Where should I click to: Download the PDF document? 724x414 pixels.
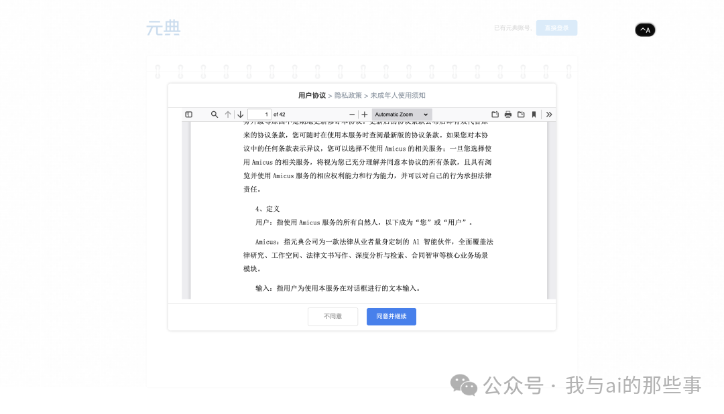521,115
